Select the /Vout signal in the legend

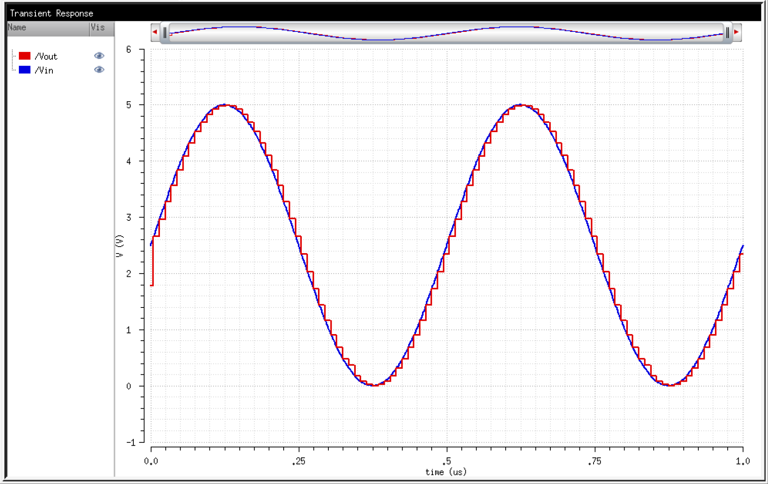[x=46, y=56]
